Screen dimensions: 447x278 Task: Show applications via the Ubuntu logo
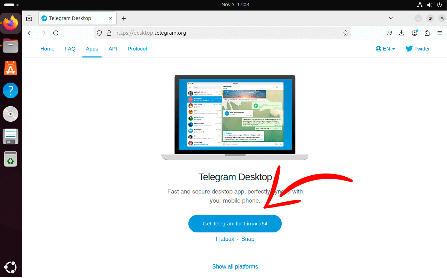[x=11, y=267]
